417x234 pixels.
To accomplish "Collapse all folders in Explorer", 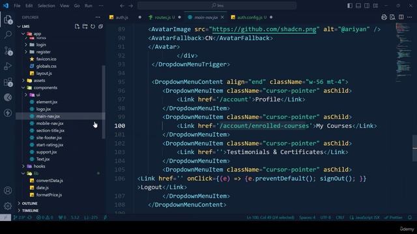I will [100, 26].
